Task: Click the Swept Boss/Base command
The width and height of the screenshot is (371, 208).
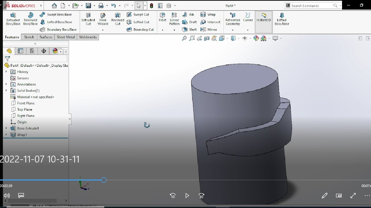Action: click(x=56, y=14)
